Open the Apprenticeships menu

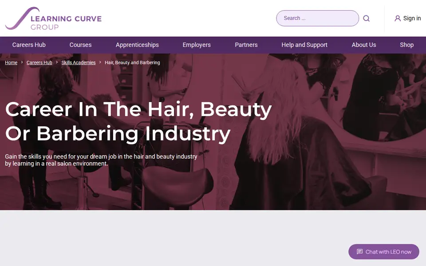[x=137, y=45]
